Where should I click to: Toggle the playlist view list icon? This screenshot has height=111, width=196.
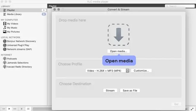[28, 109]
